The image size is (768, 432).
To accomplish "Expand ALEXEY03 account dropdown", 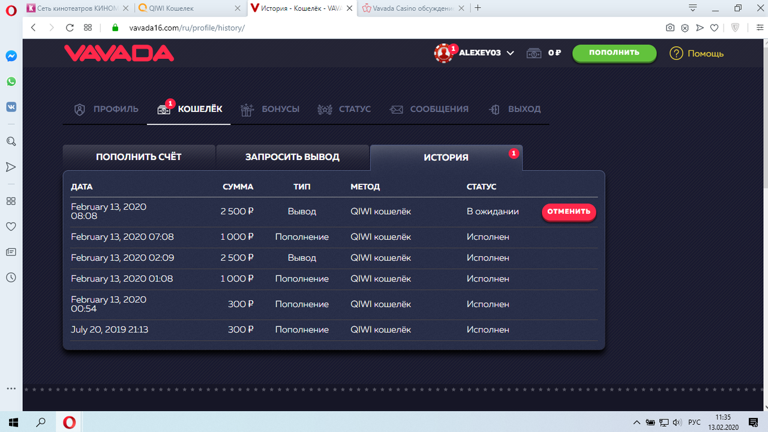I will pyautogui.click(x=510, y=53).
